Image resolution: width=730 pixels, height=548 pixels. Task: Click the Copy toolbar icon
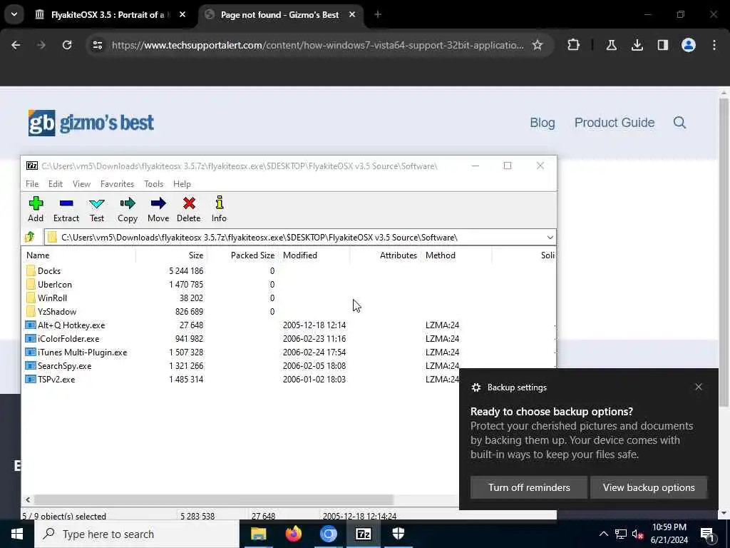point(127,203)
